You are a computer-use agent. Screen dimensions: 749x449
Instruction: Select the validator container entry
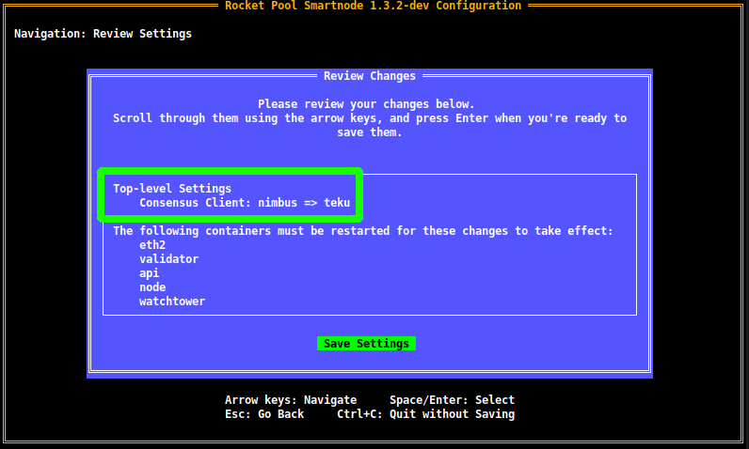168,258
